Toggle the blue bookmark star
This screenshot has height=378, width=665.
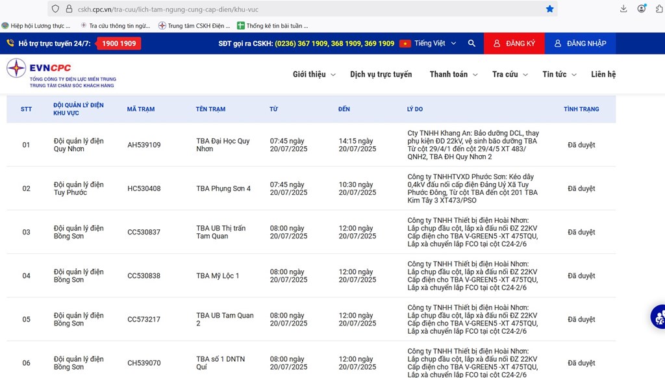point(549,9)
